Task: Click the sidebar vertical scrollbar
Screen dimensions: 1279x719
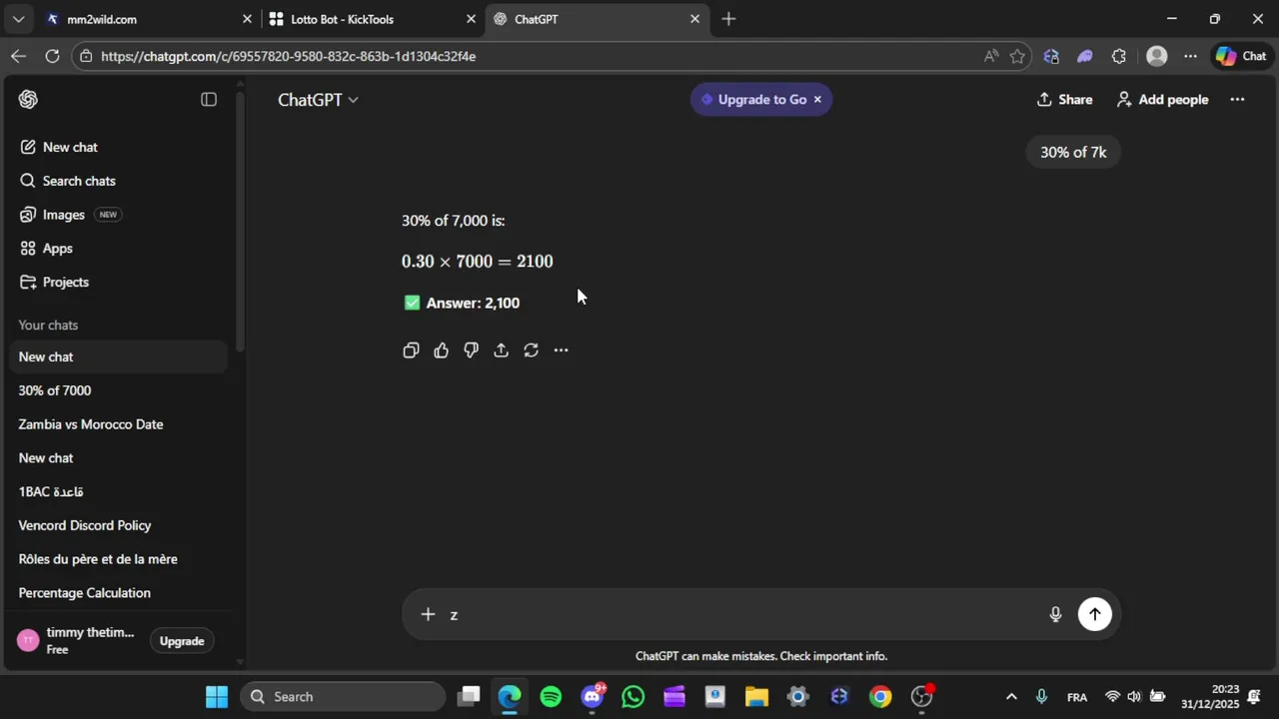Action: pos(240,220)
